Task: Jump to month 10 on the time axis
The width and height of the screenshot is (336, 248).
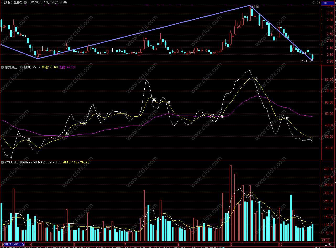Action: [281, 245]
